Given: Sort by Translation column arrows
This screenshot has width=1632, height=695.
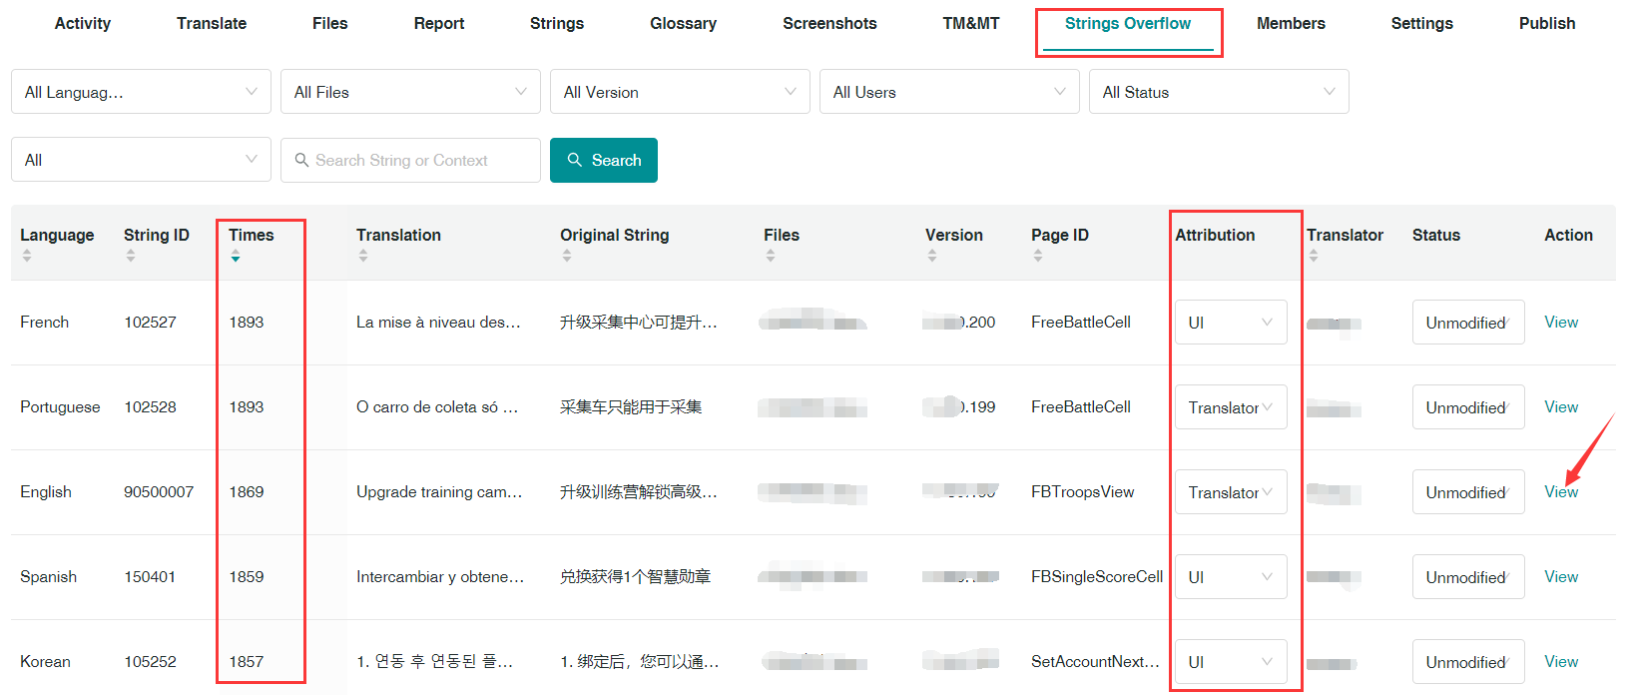Looking at the screenshot, I should [x=363, y=256].
